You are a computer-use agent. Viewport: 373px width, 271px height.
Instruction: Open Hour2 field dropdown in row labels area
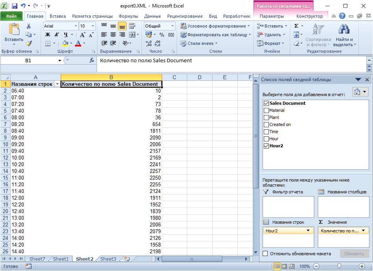(x=308, y=230)
